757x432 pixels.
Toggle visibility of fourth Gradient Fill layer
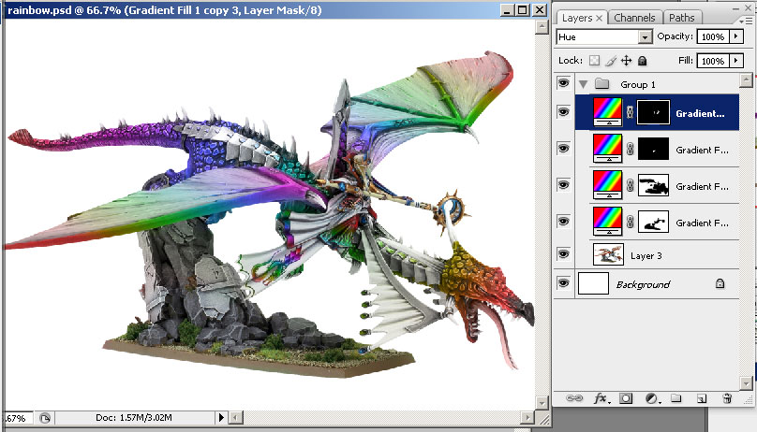coord(563,221)
